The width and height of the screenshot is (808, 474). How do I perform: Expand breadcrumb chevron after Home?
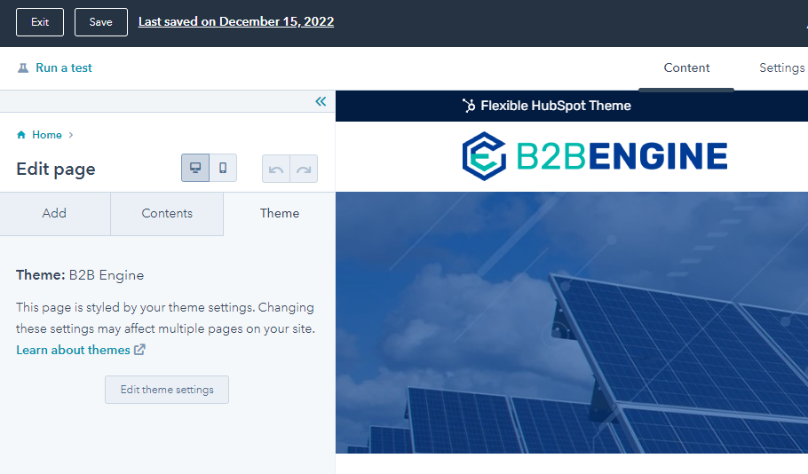(x=71, y=135)
